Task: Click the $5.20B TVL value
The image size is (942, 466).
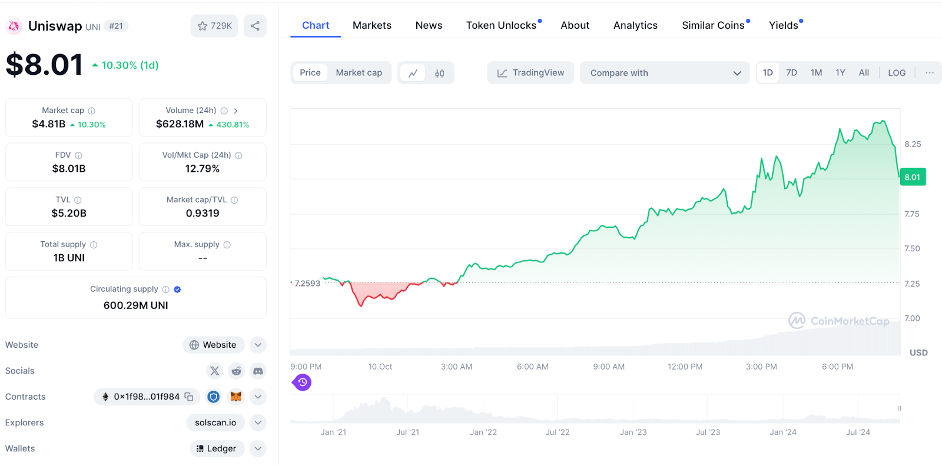Action: 69,214
